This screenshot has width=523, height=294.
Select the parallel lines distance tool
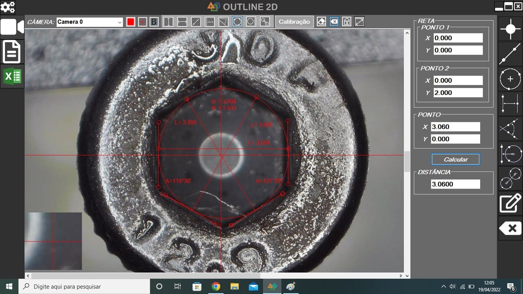[x=510, y=104]
